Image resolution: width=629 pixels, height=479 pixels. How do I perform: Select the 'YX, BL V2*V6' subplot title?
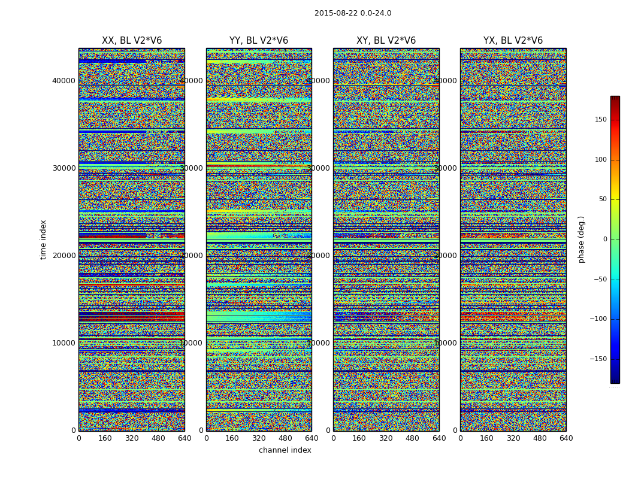click(x=513, y=41)
